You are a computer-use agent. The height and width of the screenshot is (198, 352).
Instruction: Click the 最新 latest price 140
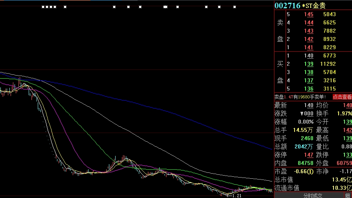tap(309, 105)
